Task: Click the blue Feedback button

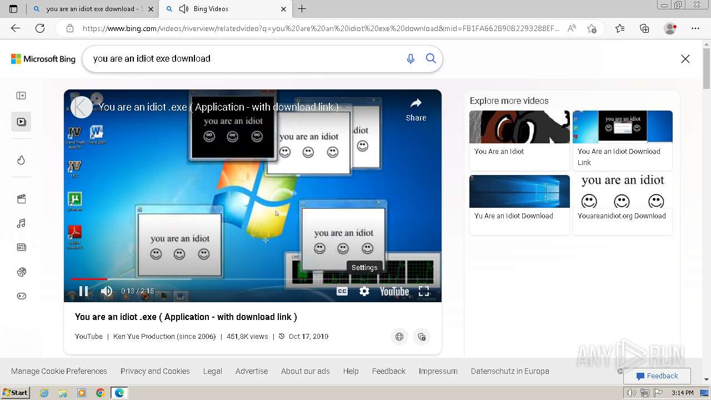Action: (x=657, y=376)
